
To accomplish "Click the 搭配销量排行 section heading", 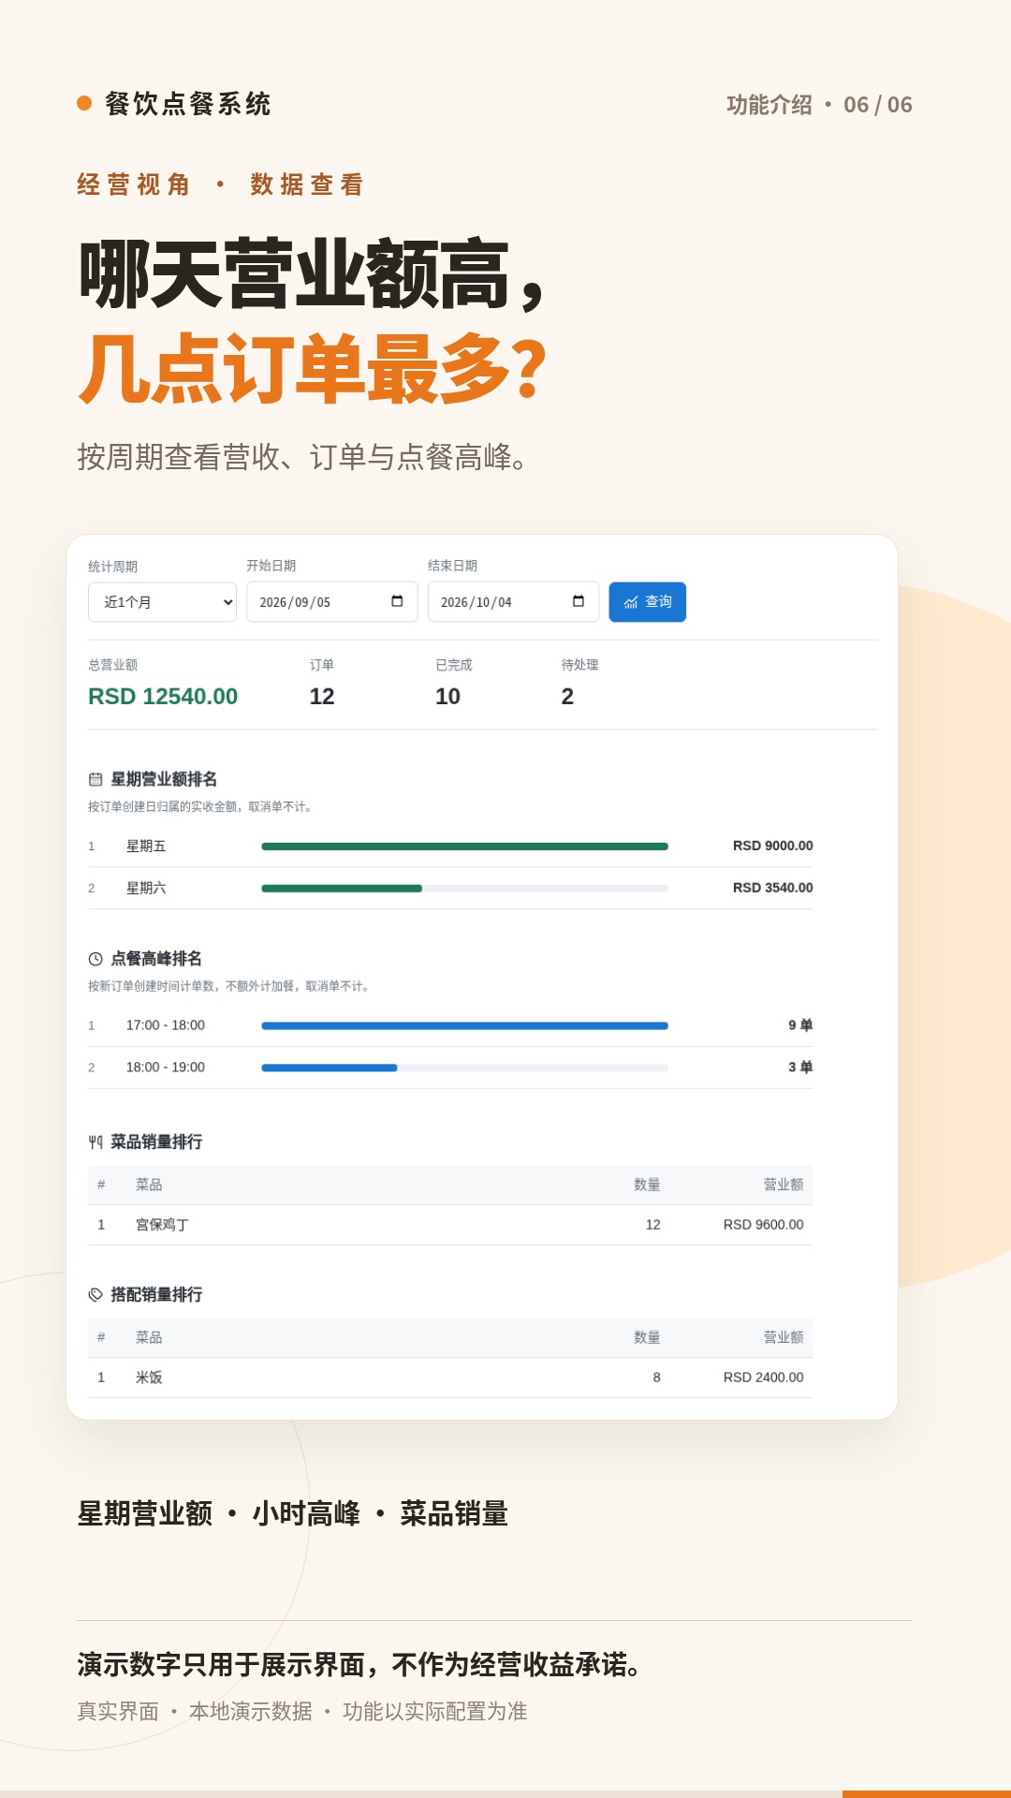I will coord(156,1295).
